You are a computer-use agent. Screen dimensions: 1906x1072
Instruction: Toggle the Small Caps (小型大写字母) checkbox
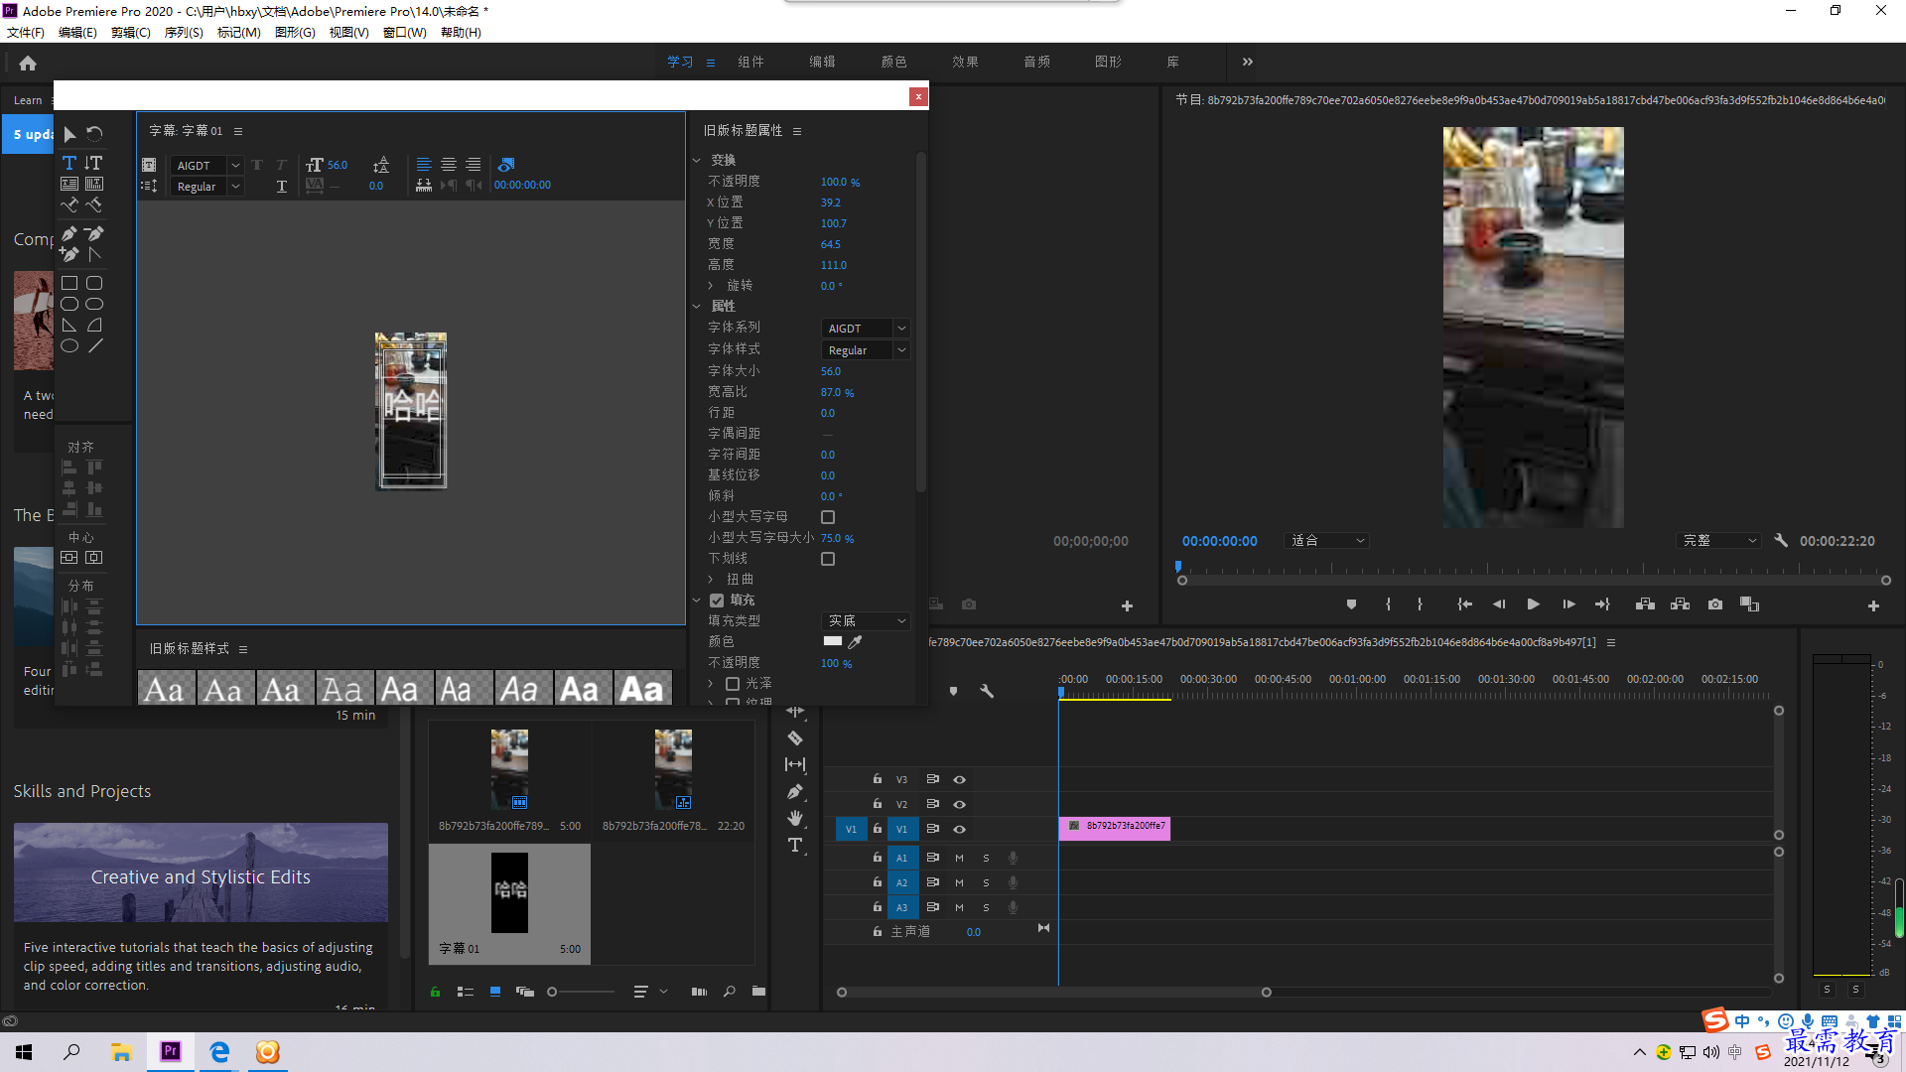[x=828, y=517]
